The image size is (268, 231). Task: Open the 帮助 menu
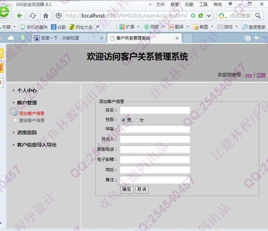218,4
